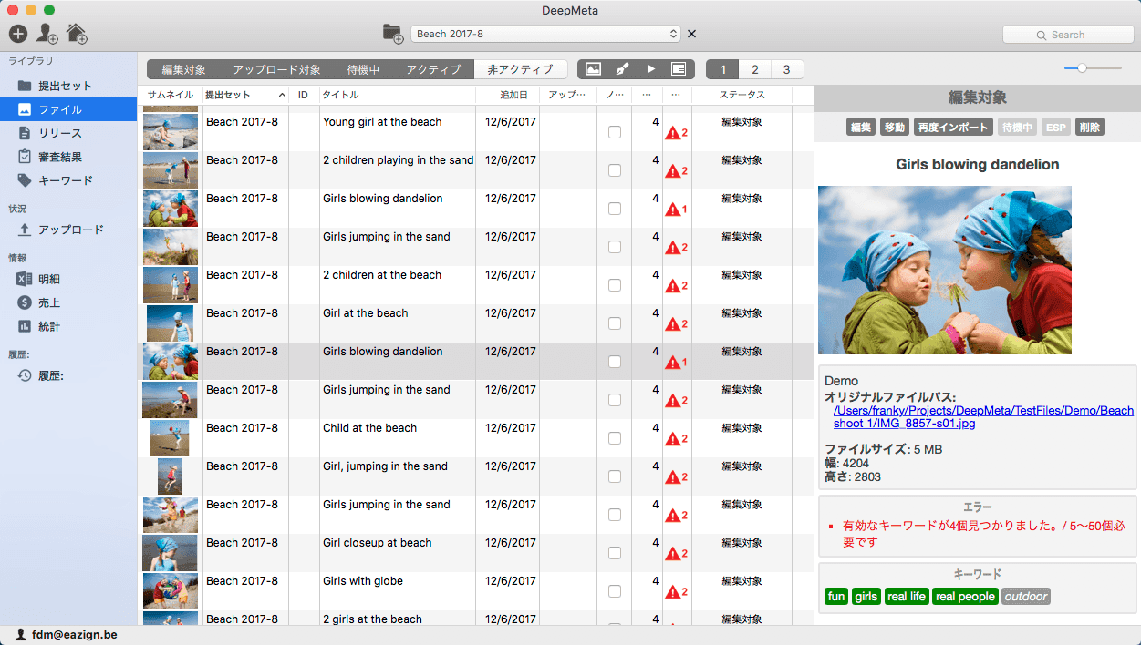This screenshot has width=1141, height=645.
Task: Click the add home icon in toolbar
Action: click(78, 34)
